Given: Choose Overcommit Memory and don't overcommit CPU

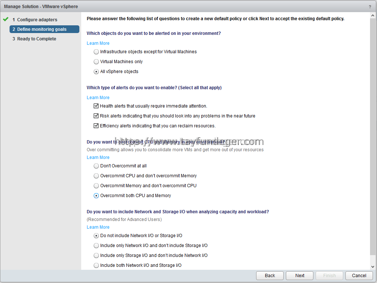Looking at the screenshot, I should point(96,186).
